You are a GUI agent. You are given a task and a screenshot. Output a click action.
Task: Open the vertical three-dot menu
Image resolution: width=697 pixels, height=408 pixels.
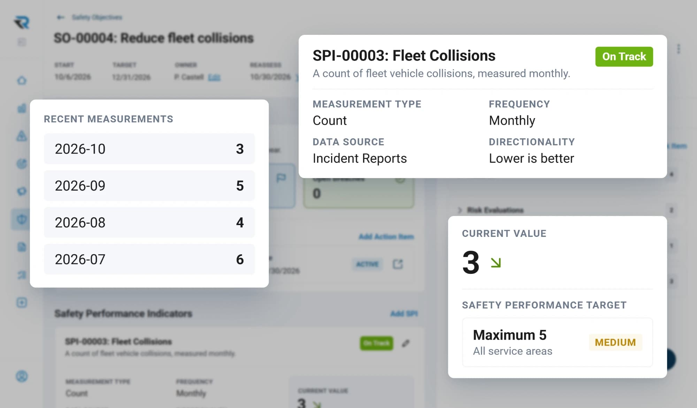[x=678, y=49]
